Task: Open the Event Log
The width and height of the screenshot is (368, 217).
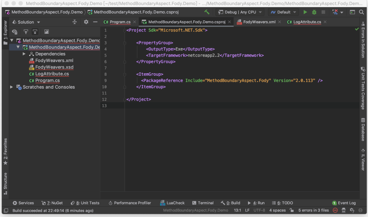Action: (x=344, y=203)
